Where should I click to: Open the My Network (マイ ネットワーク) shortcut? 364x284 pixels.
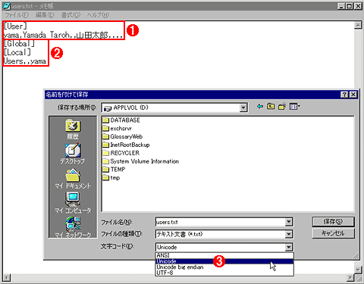click(73, 227)
